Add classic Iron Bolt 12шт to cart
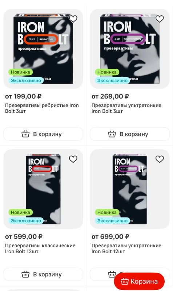173x291 pixels. click(x=43, y=274)
